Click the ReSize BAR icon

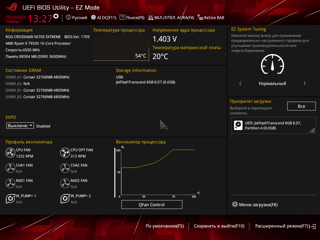200,17
